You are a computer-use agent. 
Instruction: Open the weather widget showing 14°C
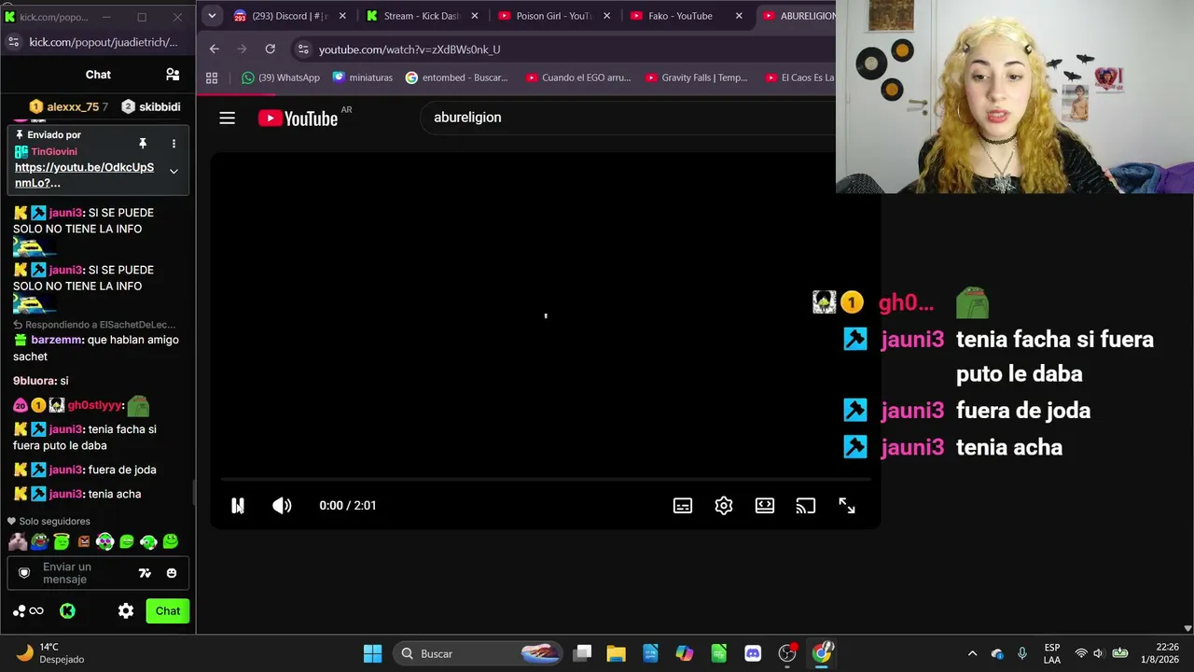tap(52, 653)
